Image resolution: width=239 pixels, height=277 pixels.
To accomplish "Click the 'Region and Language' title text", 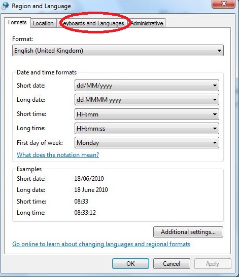I will [x=41, y=6].
